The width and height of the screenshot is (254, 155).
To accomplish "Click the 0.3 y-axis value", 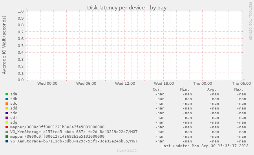I will tap(21, 59).
